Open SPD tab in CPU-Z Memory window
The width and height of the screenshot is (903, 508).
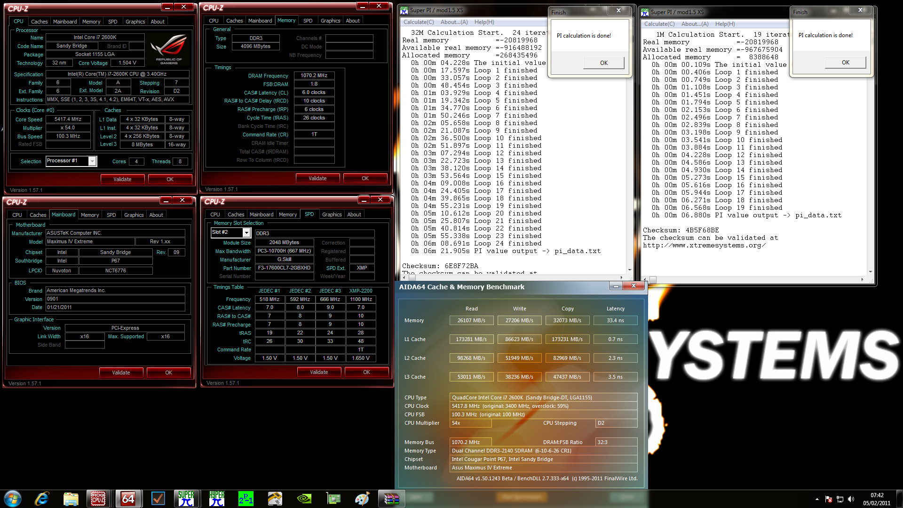pos(308,21)
